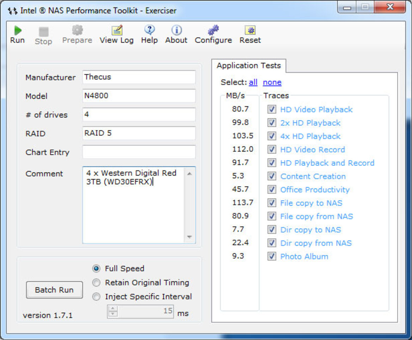Click the application icon in title bar
The width and height of the screenshot is (412, 340).
click(x=12, y=11)
